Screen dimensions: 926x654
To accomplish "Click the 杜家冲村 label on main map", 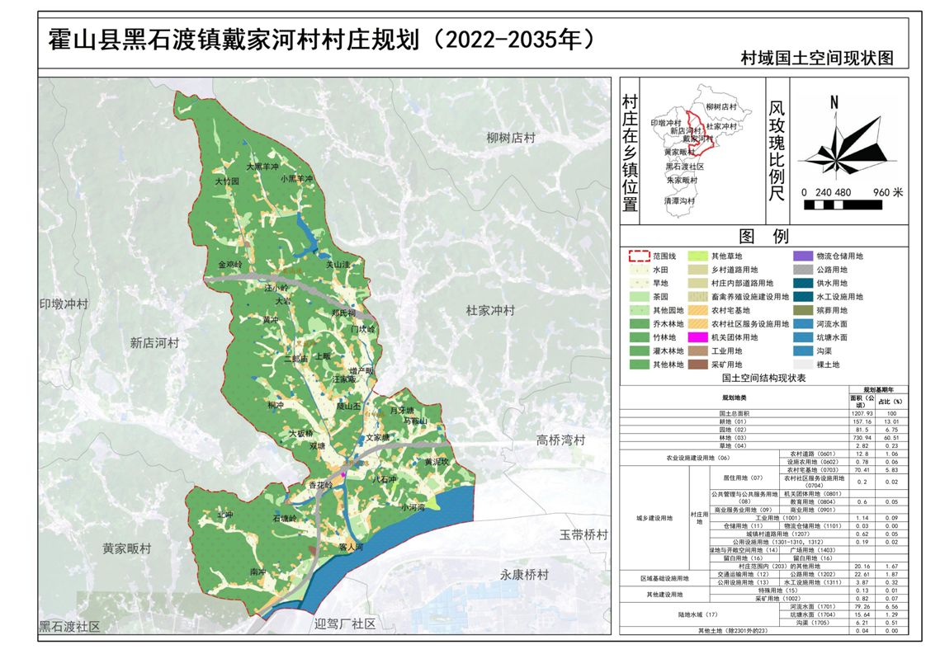I will [489, 311].
